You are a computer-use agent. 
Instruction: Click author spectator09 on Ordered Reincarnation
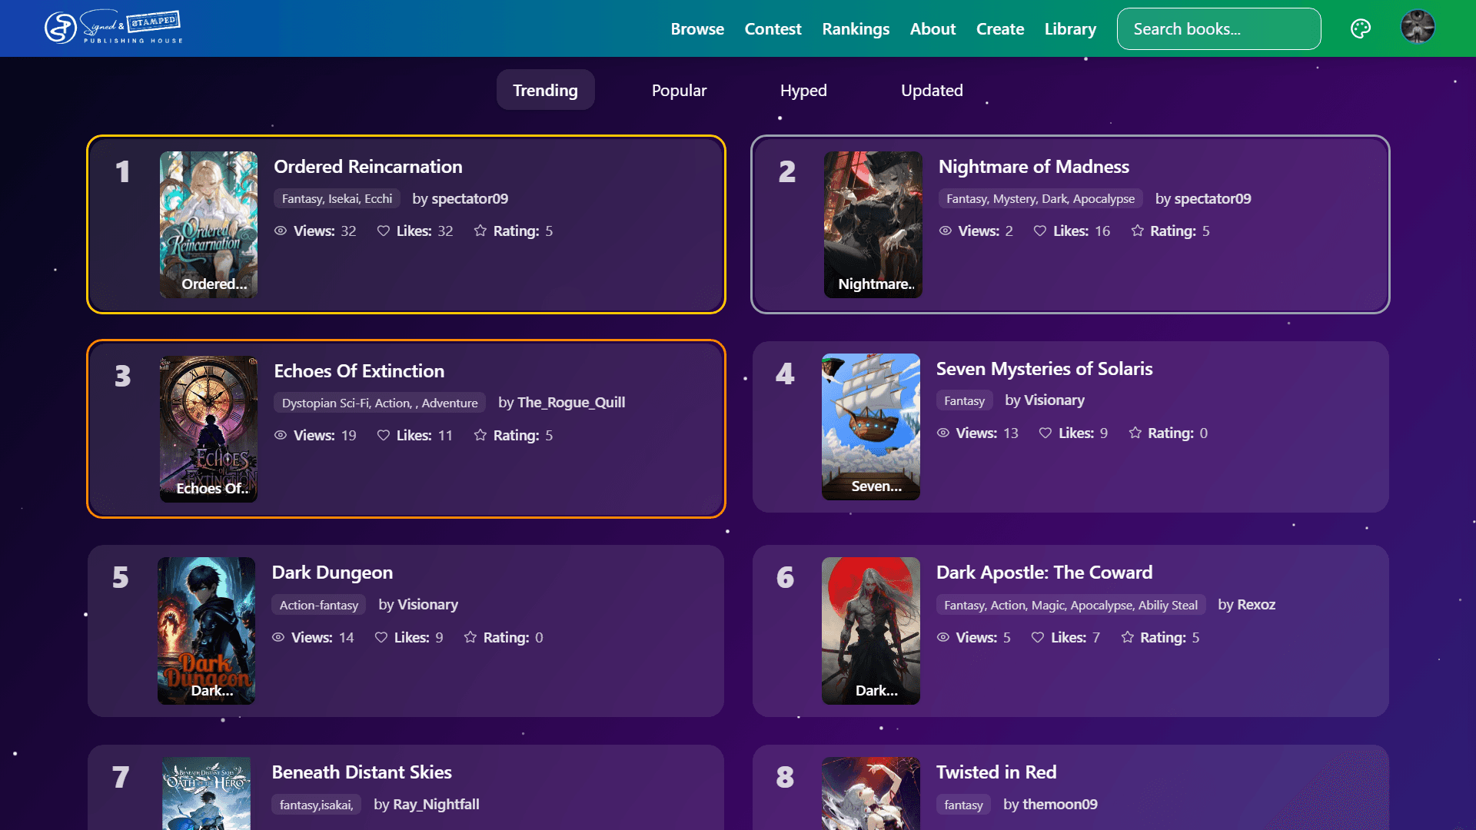[470, 199]
